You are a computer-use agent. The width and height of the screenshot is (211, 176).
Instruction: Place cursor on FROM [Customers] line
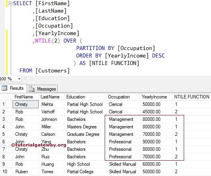(x=45, y=70)
